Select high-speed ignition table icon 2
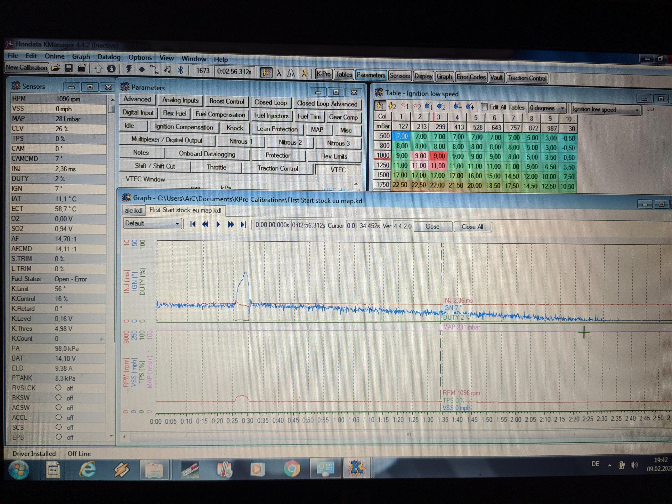 [x=392, y=106]
